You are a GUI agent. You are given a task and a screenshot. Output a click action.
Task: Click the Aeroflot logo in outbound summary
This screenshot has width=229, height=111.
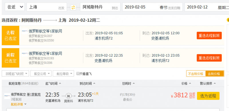[x=25, y=31]
